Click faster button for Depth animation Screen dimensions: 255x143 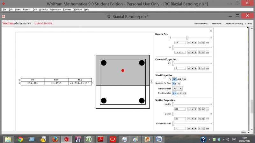[200, 119]
